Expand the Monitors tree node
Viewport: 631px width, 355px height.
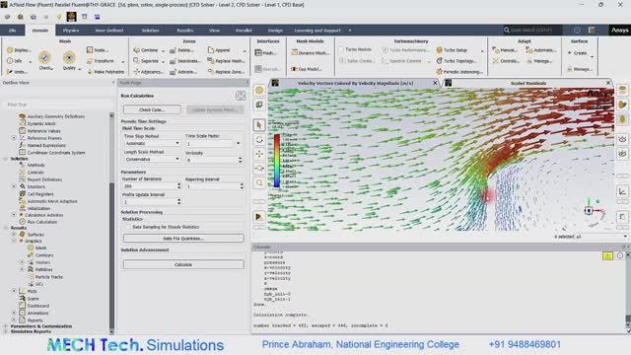coord(14,186)
